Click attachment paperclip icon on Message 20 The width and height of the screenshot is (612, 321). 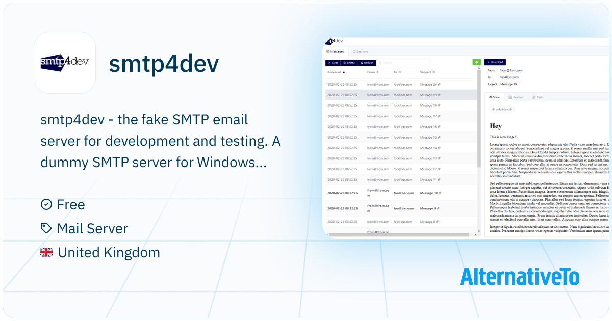(x=439, y=84)
